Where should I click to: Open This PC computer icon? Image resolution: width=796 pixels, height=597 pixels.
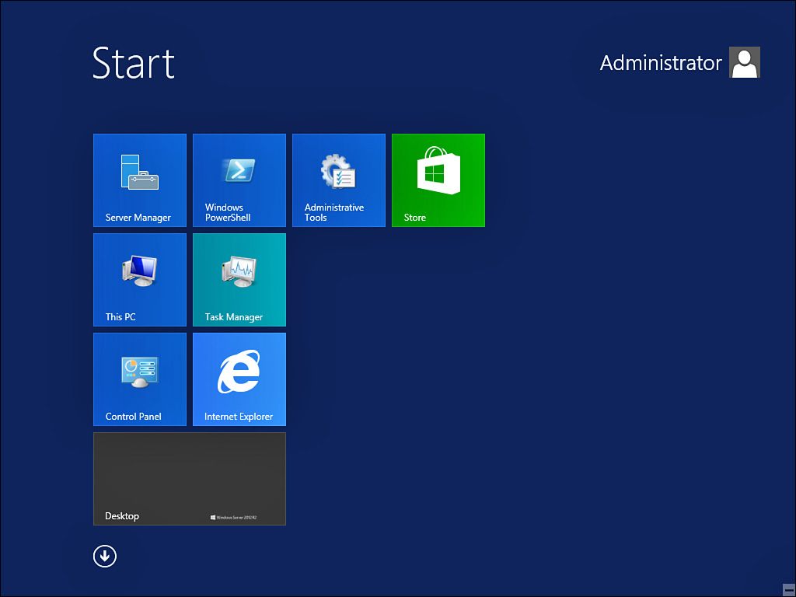pyautogui.click(x=140, y=271)
